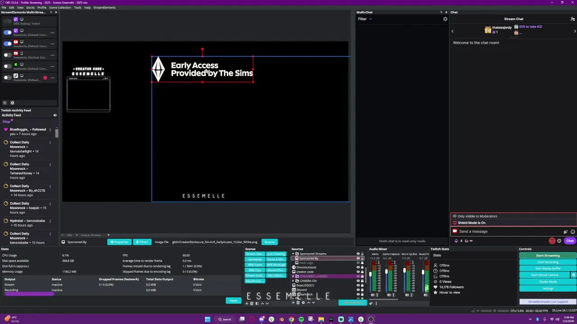Collapse the Sponsored Streams group
Viewport: 577px width, 324px height.
(x=293, y=254)
